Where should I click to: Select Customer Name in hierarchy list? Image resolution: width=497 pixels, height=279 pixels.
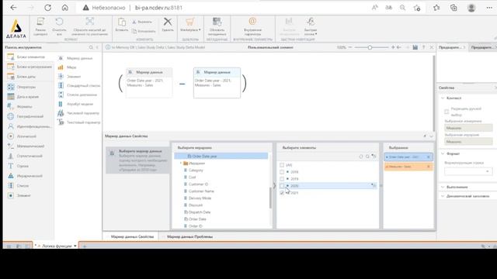pyautogui.click(x=201, y=191)
